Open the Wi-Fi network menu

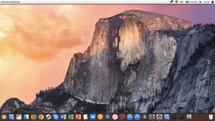(177, 2)
